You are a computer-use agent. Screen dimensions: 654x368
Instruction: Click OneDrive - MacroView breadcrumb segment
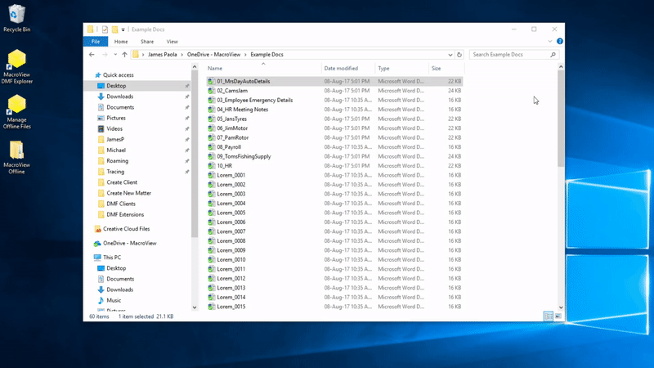click(213, 55)
